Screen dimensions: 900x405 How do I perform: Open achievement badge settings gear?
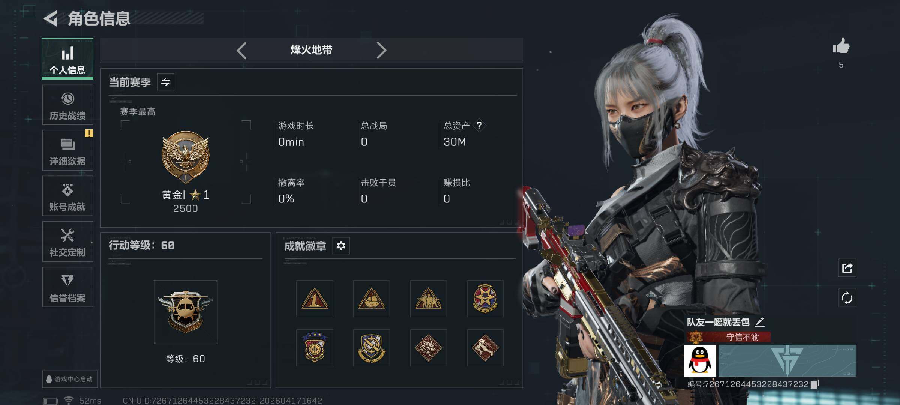[x=341, y=246]
